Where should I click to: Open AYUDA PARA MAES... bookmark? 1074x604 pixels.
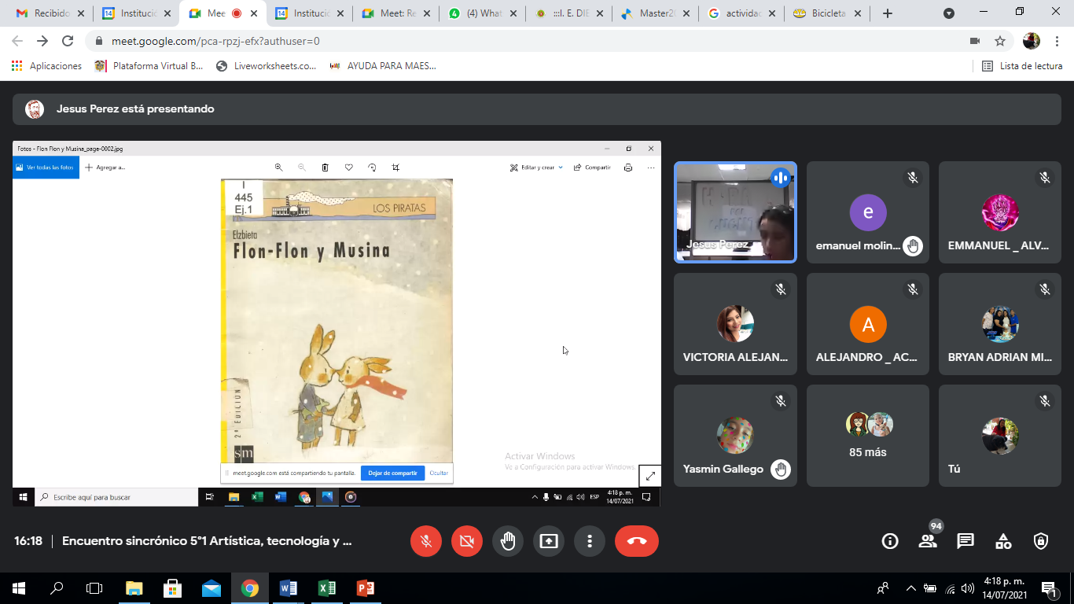(382, 66)
